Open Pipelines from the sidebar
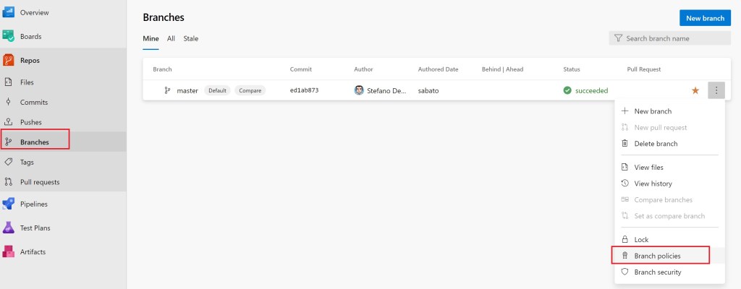Image resolution: width=741 pixels, height=289 pixels. point(9,204)
